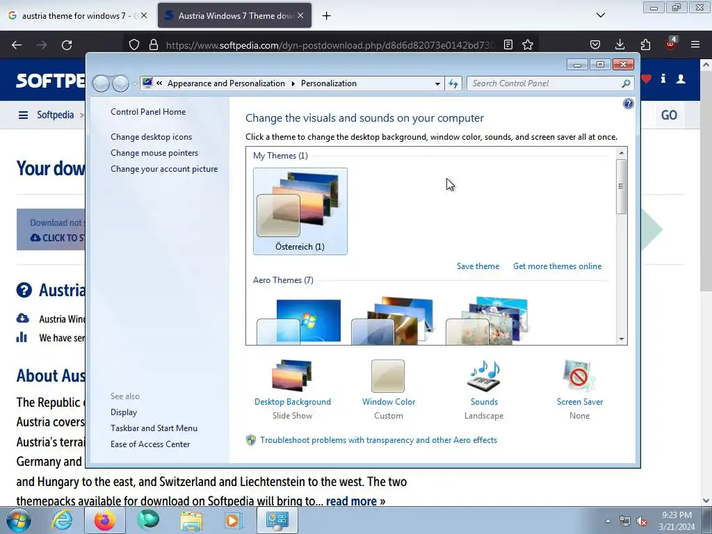Click Change desktop icons
Screen dimensions: 712x534
[x=151, y=137]
